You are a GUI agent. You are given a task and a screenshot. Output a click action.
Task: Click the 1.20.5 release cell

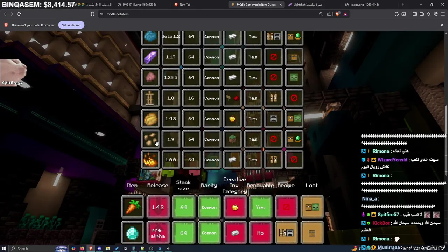coord(170,78)
